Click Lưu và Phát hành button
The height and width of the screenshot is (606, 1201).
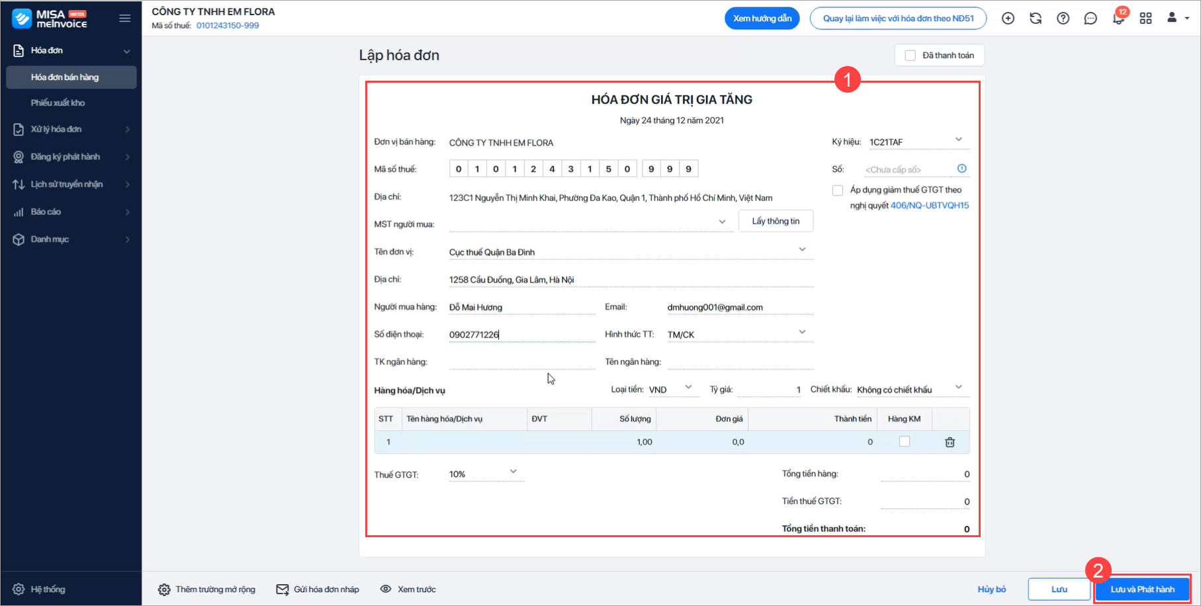tap(1143, 589)
